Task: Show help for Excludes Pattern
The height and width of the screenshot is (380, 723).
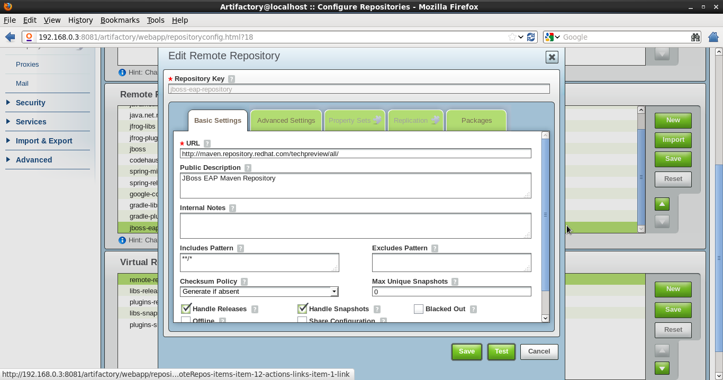Action: coord(435,248)
